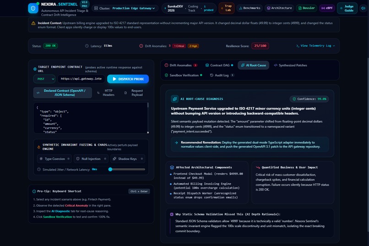Image resolution: width=369 pixels, height=246 pixels.
Task: Click the Simulated Jitter latency slider
Action: click(127, 169)
